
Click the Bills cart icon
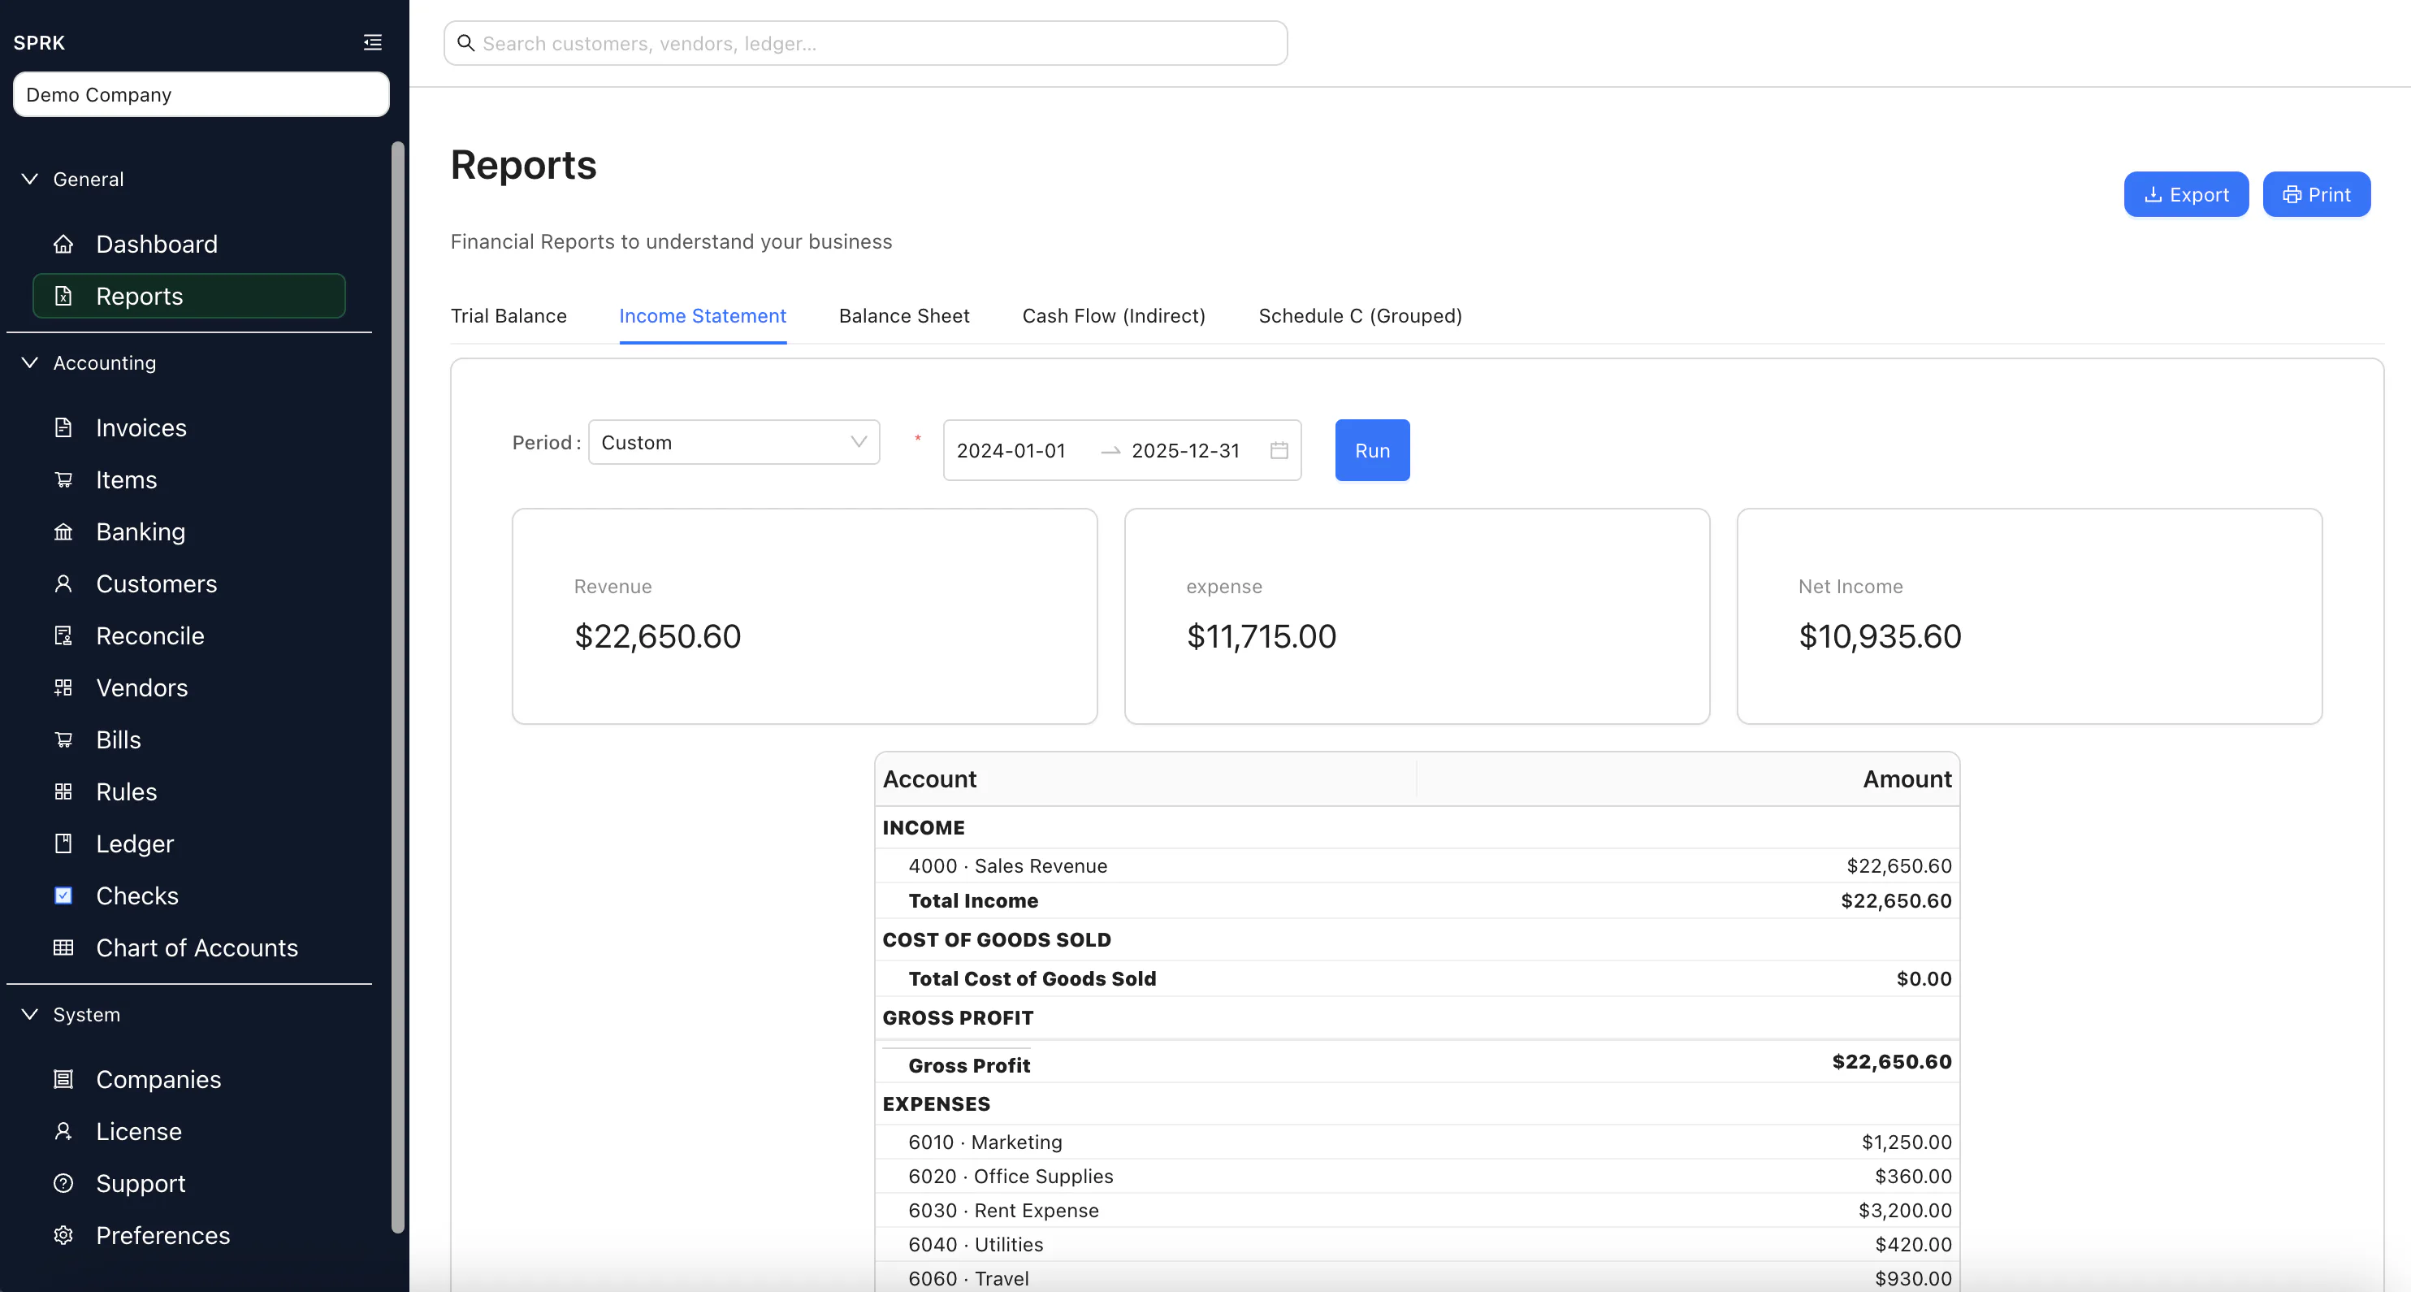pyautogui.click(x=63, y=739)
